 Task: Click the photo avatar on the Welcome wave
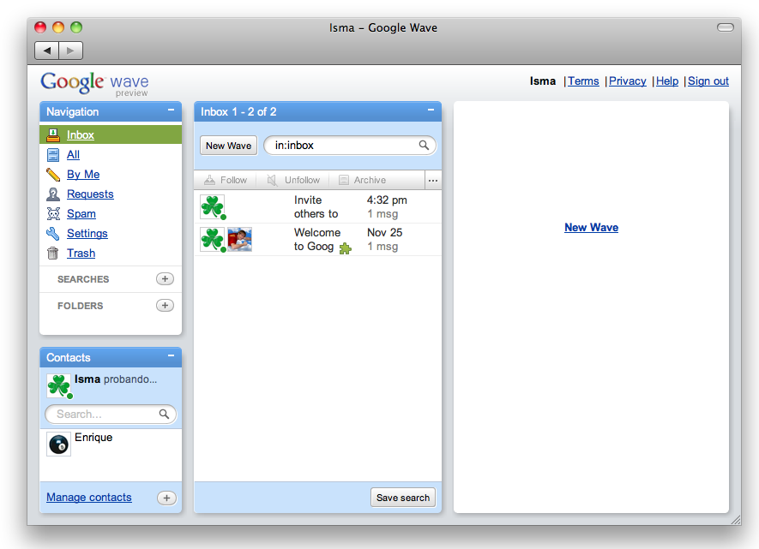click(x=239, y=239)
